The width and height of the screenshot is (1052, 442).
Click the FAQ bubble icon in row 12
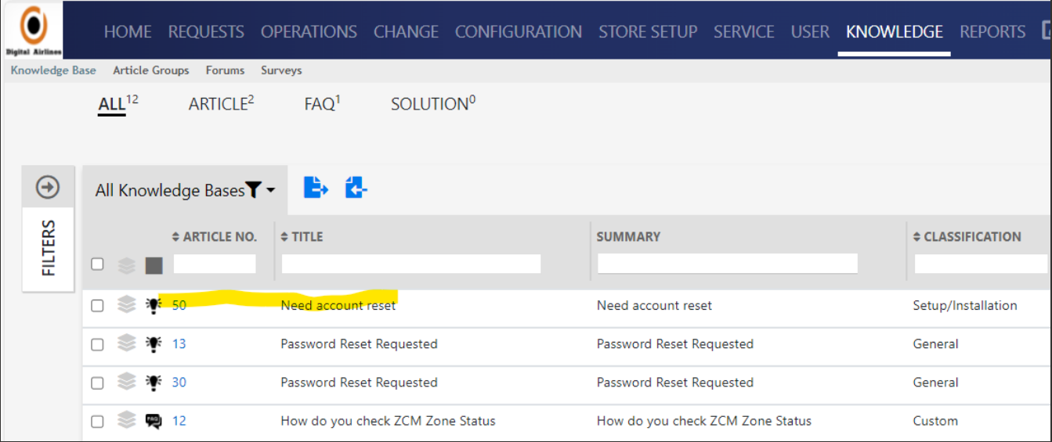coord(154,421)
